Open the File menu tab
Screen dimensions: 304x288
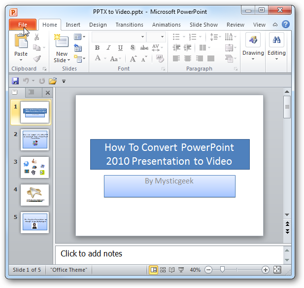(23, 25)
